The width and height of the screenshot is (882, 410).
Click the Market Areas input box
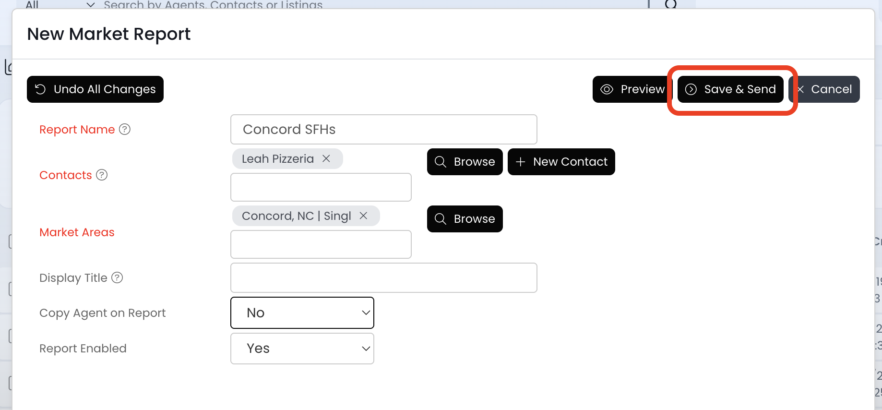[321, 244]
